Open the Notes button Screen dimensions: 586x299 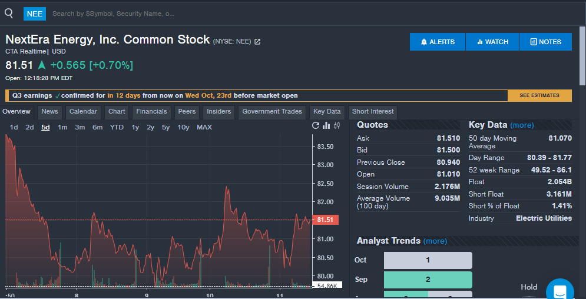coord(545,42)
